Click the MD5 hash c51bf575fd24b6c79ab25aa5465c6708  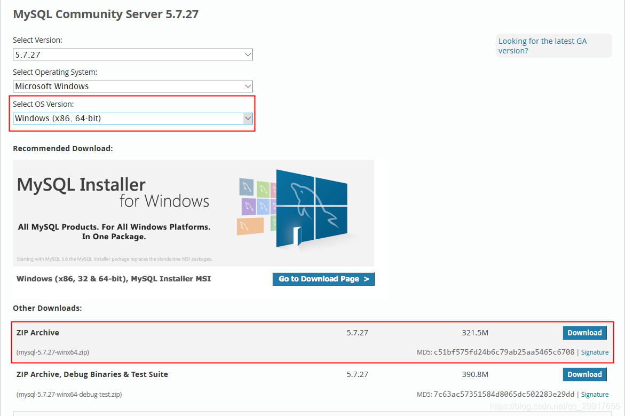pyautogui.click(x=504, y=352)
